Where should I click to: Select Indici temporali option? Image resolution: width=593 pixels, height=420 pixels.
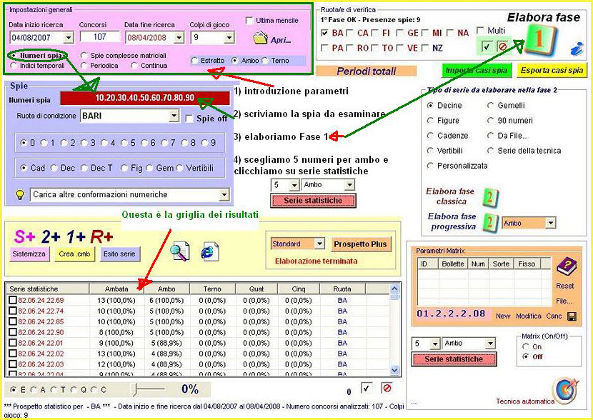14,66
